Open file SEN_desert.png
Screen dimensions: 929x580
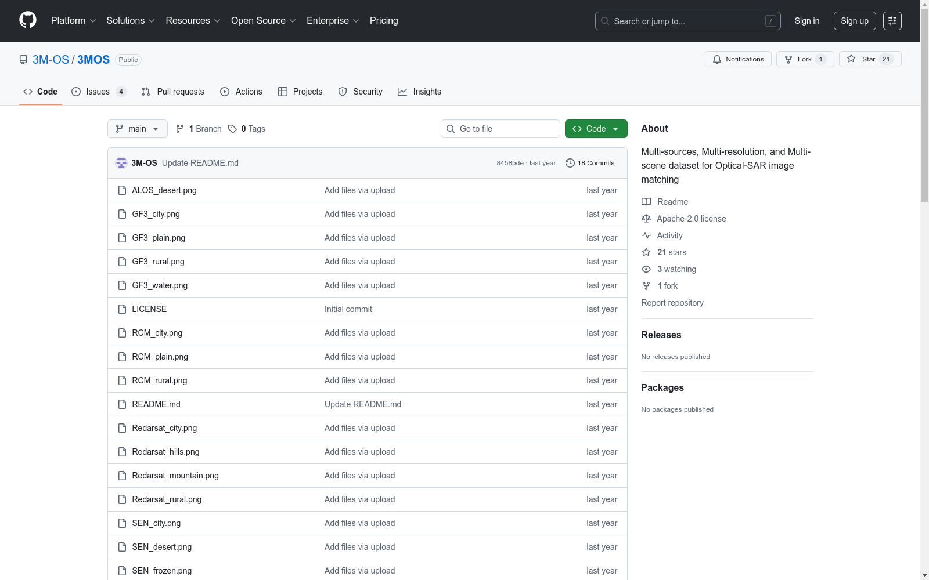[162, 547]
